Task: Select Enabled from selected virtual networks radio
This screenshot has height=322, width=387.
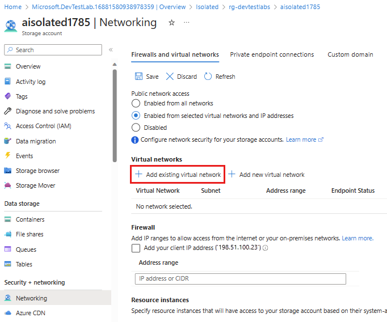Action: 136,116
